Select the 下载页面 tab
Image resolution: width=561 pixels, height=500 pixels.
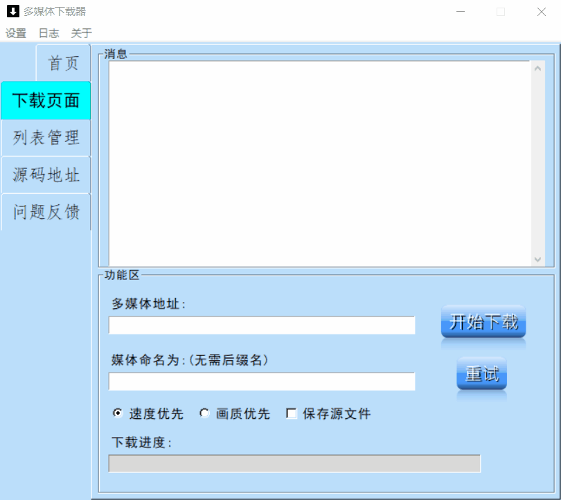(x=46, y=100)
